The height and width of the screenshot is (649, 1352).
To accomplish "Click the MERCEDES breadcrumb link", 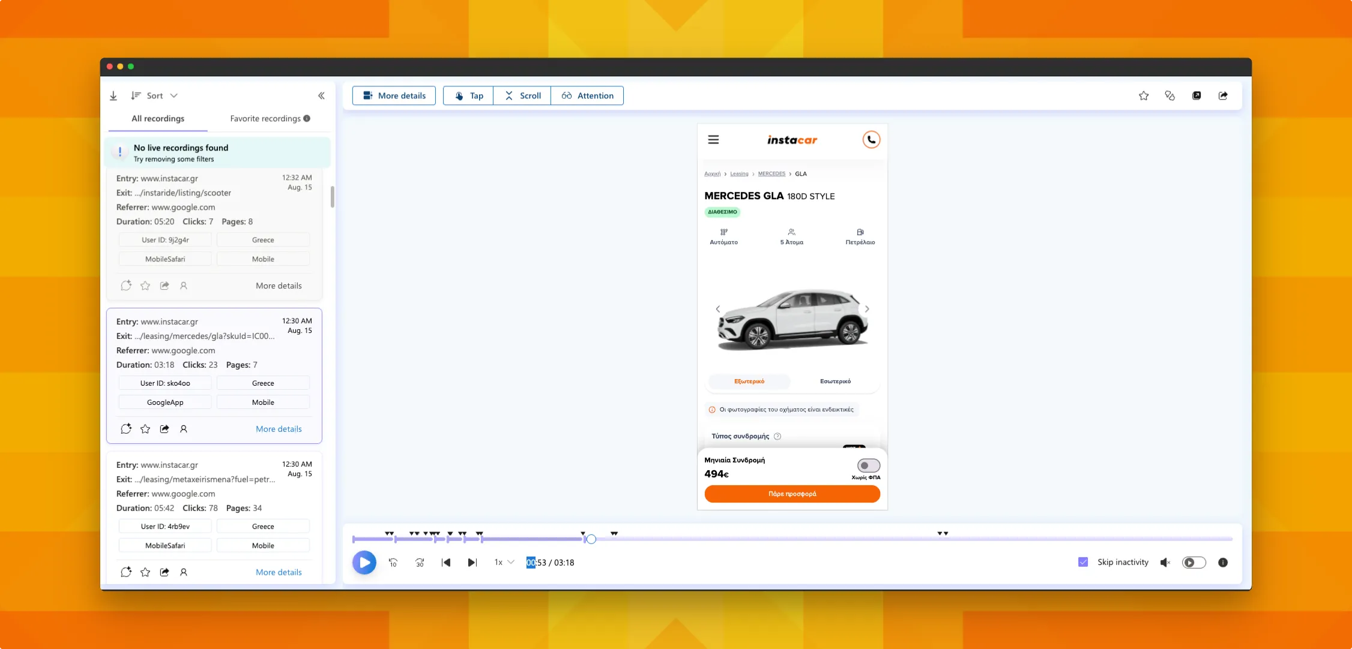I will tap(771, 174).
